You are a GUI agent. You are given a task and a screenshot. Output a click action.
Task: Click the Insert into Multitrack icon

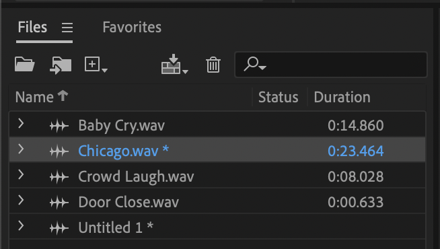[174, 65]
